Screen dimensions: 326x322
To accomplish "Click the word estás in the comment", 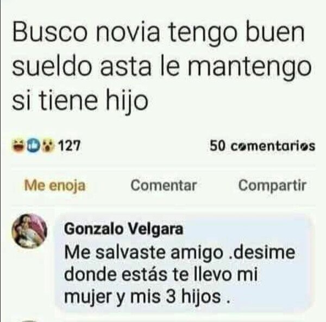I will [145, 274].
